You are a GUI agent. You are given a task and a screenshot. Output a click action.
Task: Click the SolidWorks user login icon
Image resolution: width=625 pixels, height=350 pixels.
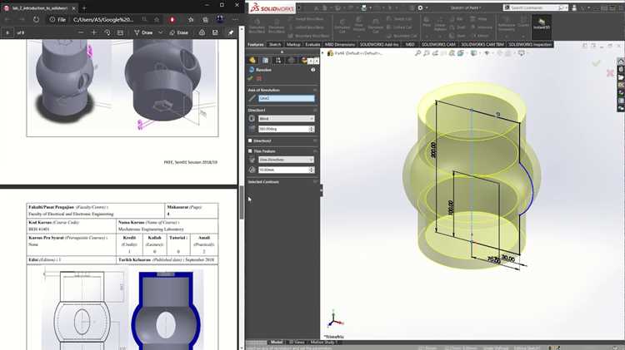(x=574, y=7)
